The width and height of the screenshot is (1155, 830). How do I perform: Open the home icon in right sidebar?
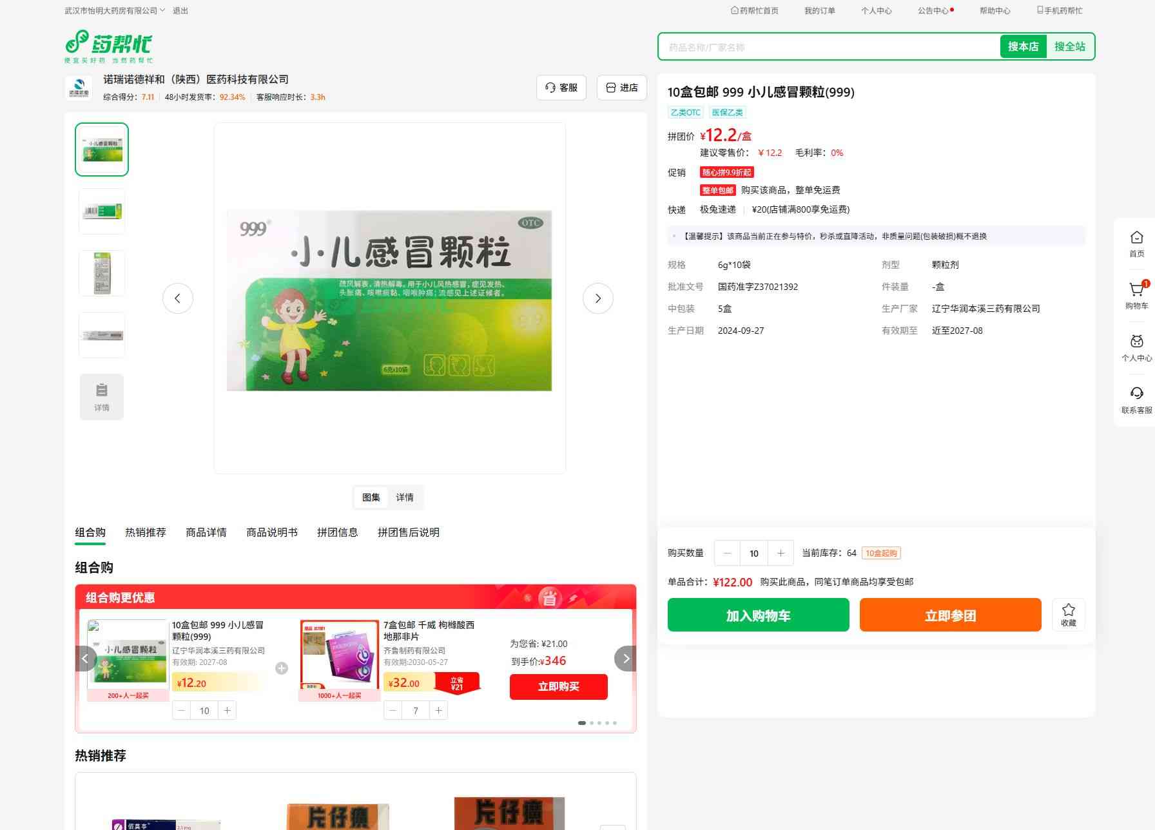click(x=1136, y=238)
